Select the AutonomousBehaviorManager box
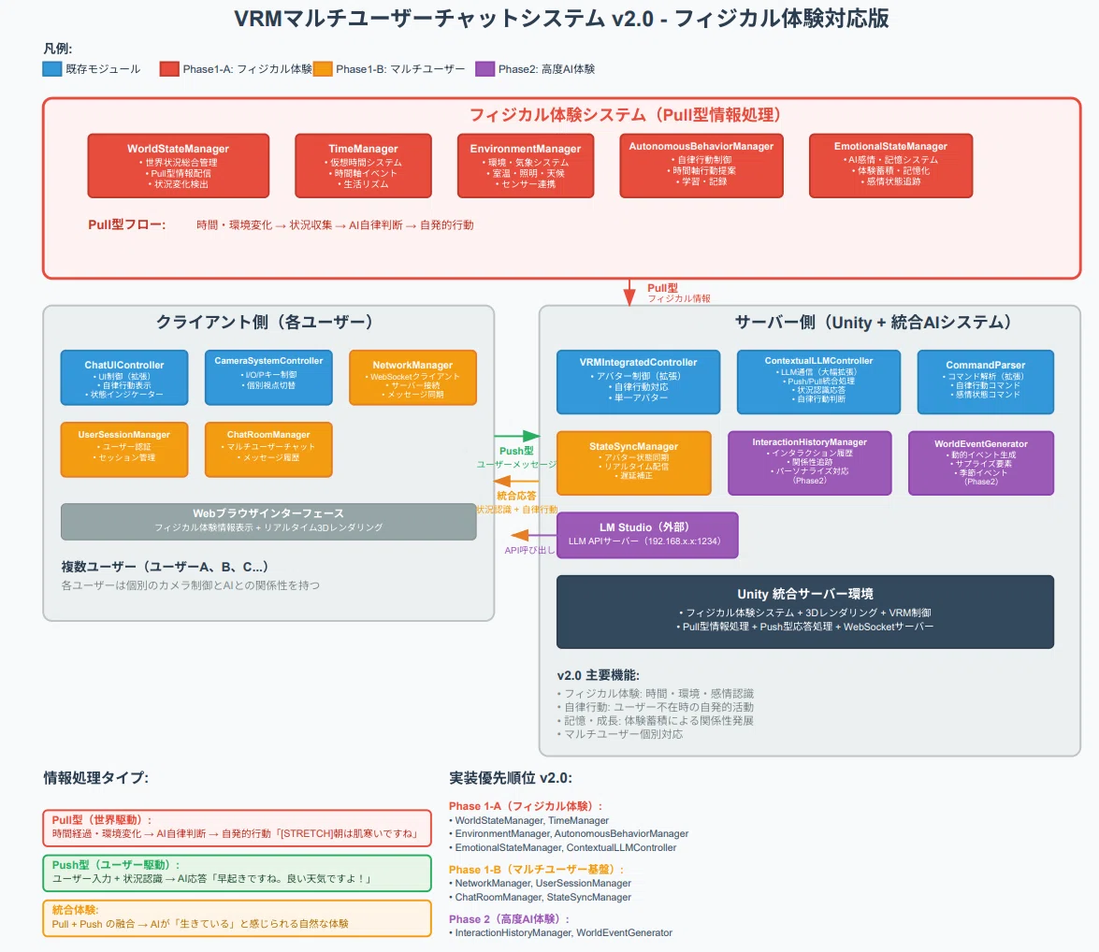The height and width of the screenshot is (952, 1099). [x=701, y=166]
